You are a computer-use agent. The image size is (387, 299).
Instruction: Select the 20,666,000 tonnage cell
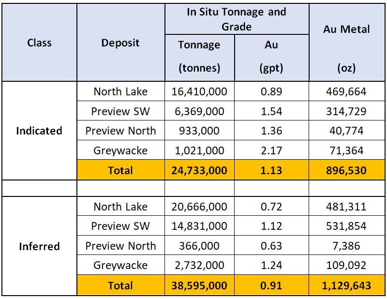(x=199, y=207)
